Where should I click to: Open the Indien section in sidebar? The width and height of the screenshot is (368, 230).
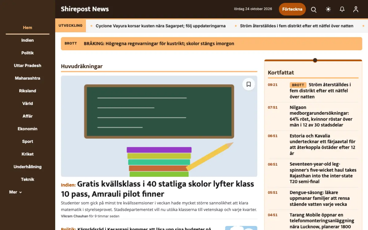pyautogui.click(x=28, y=40)
